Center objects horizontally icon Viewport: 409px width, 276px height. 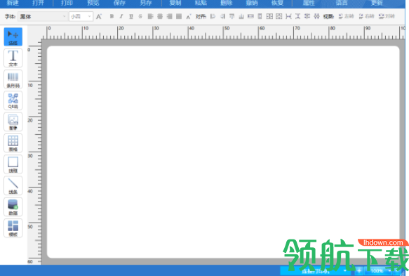[250, 16]
